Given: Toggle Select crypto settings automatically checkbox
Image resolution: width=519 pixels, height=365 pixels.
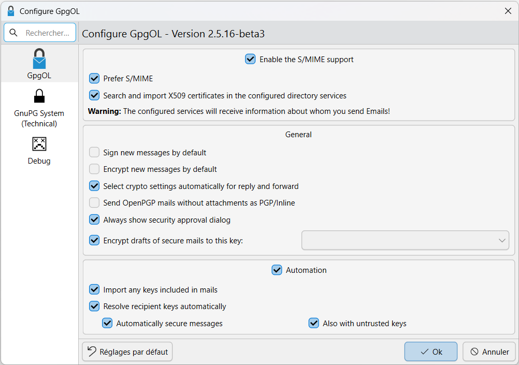Looking at the screenshot, I should (x=94, y=186).
